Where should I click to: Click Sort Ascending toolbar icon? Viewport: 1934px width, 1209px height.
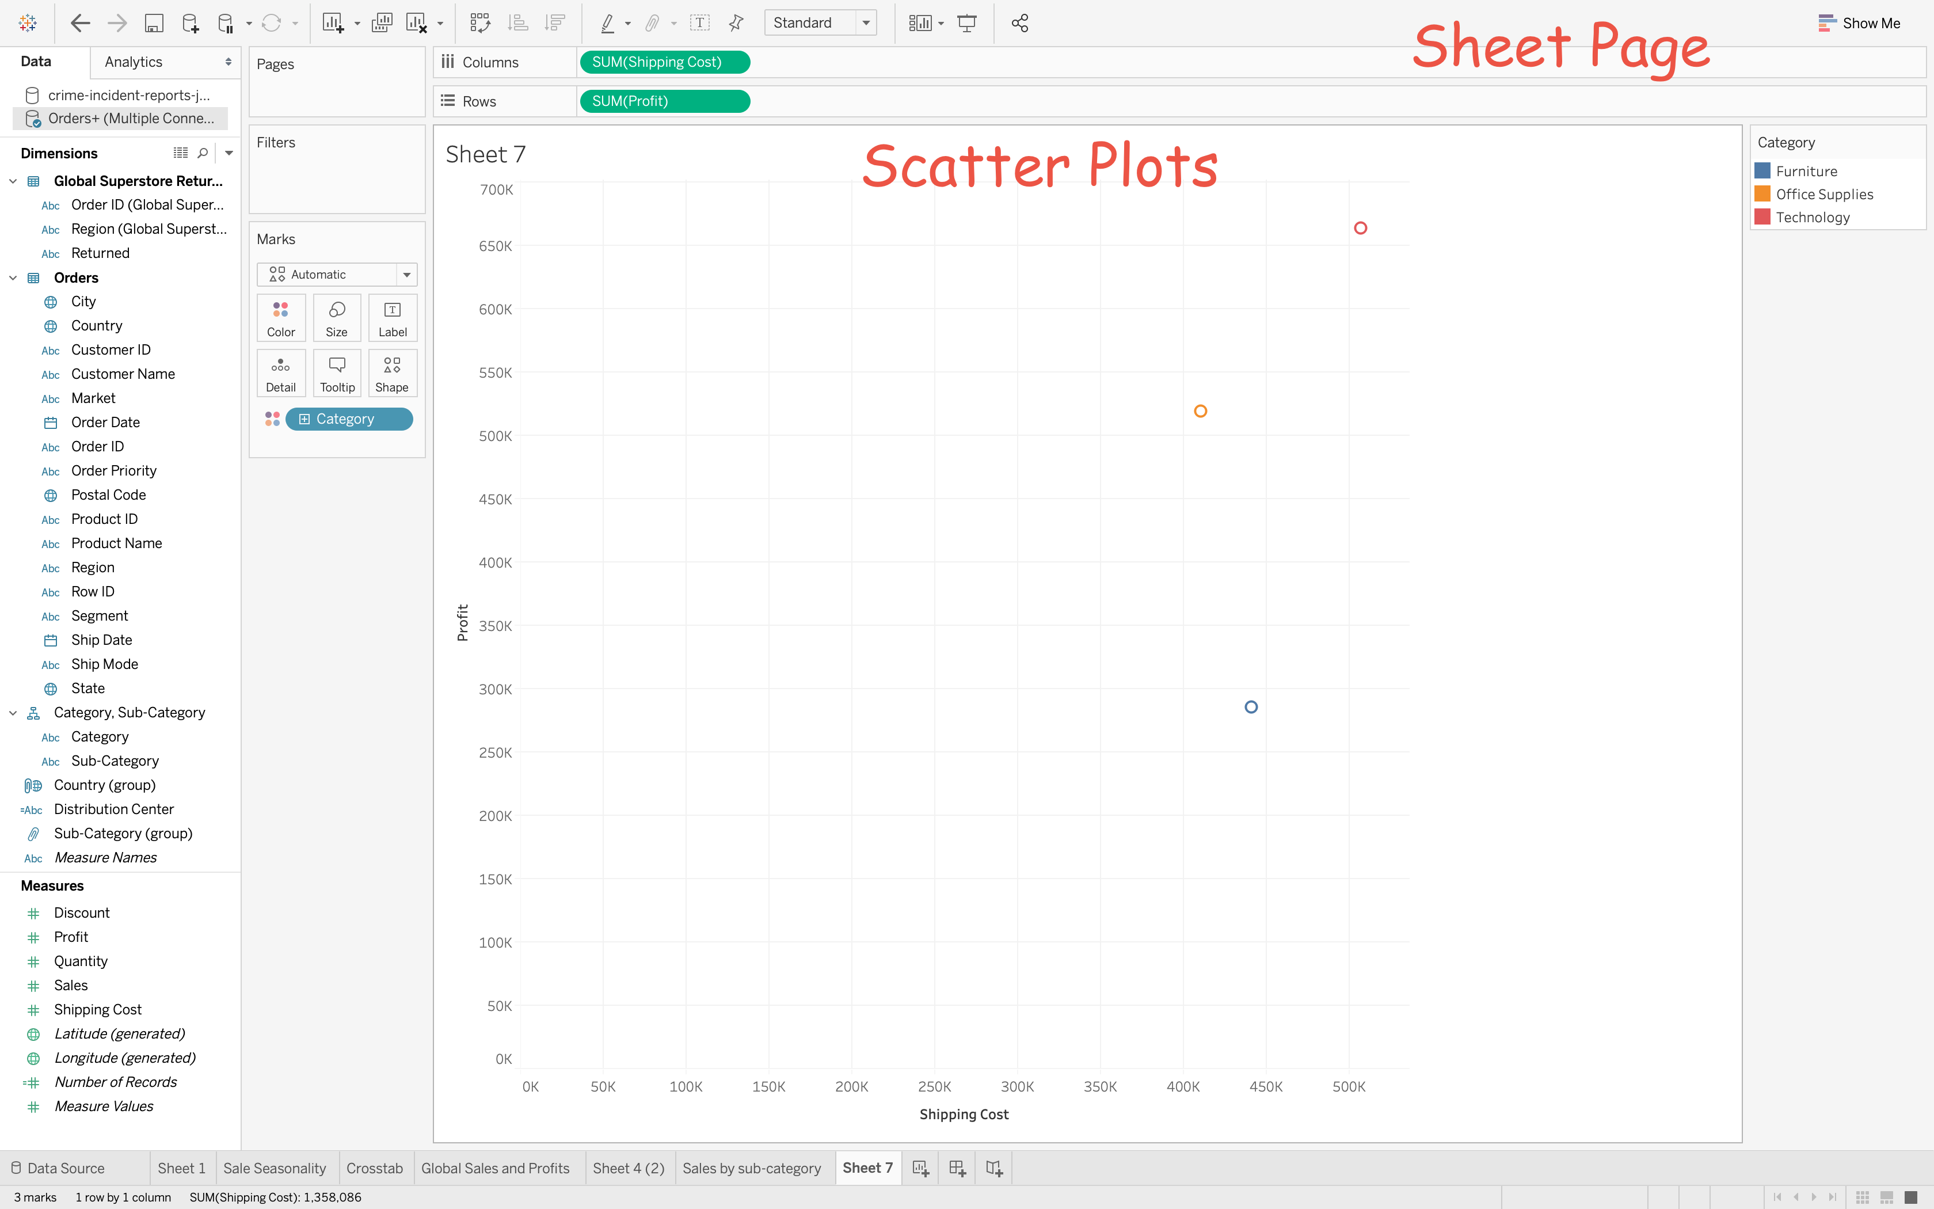click(518, 23)
